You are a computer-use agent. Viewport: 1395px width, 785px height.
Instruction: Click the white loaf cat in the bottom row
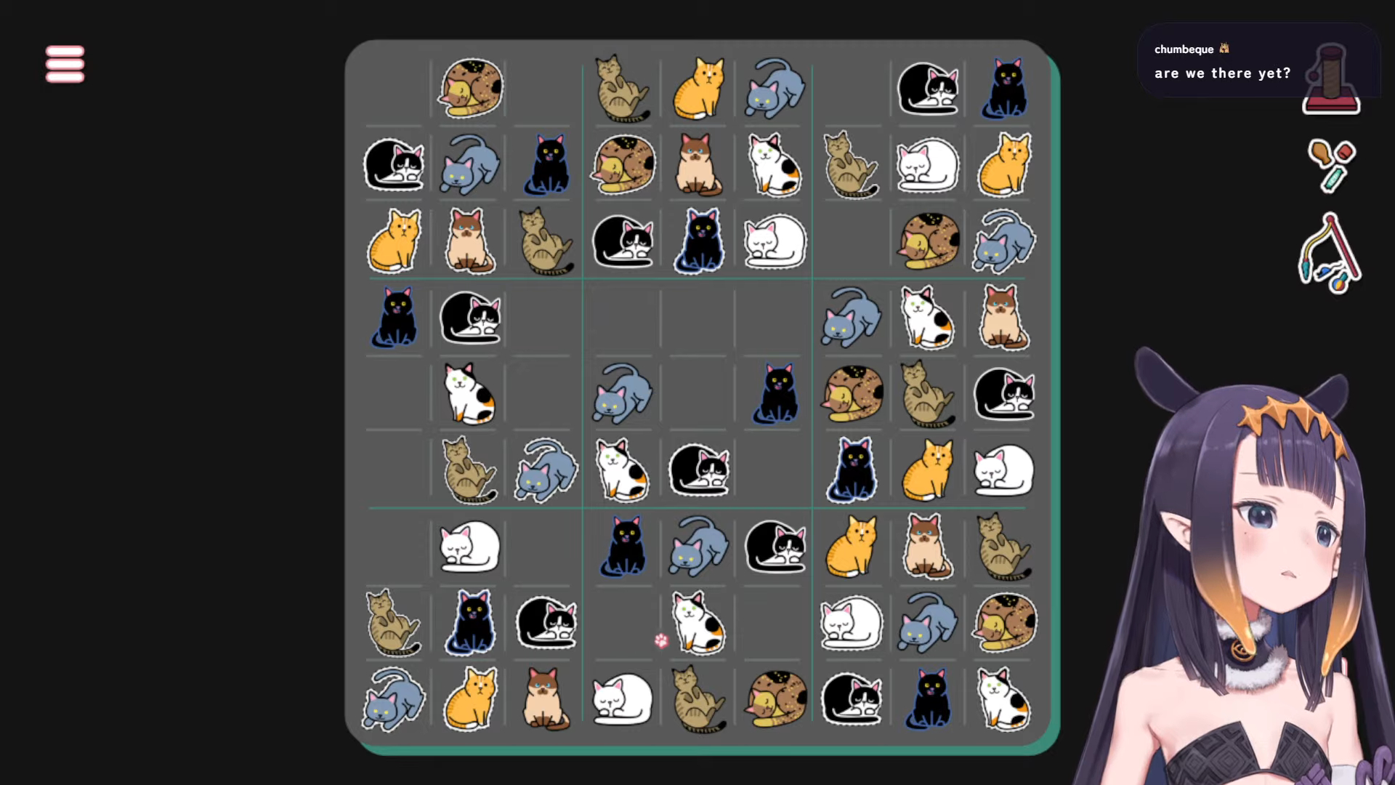[x=622, y=699]
